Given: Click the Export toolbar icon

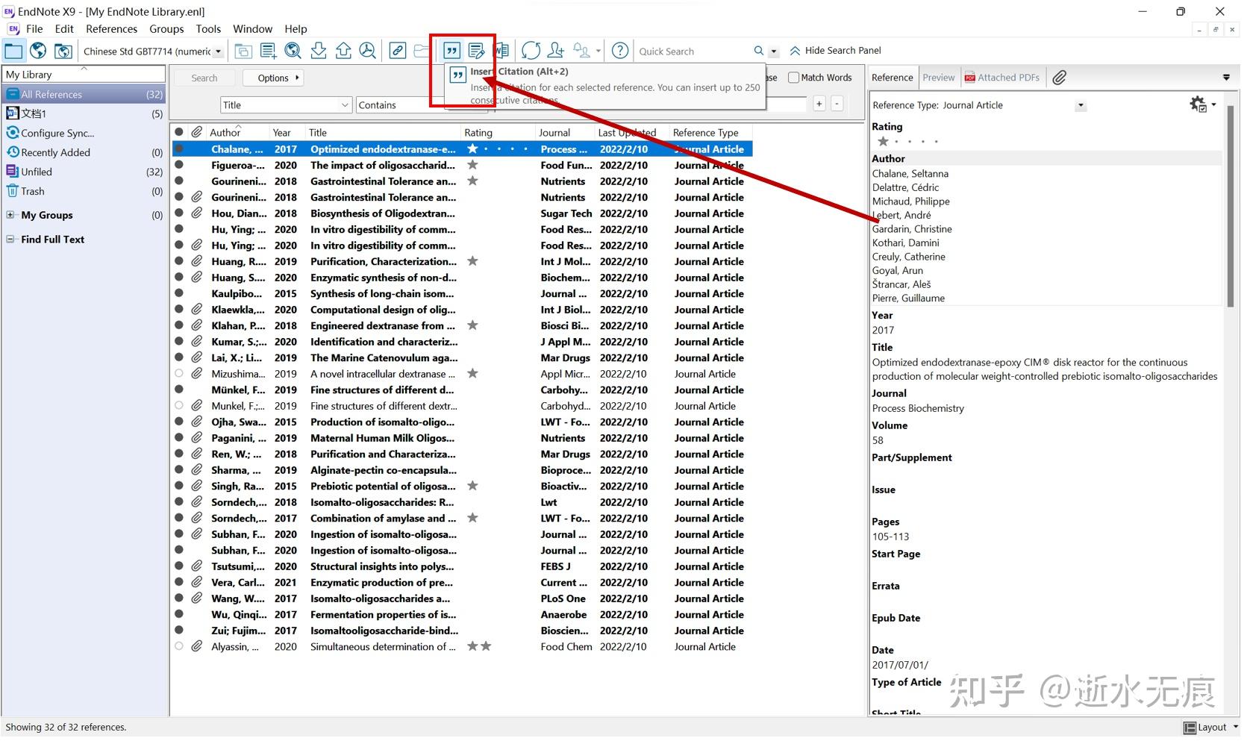Looking at the screenshot, I should click(343, 51).
